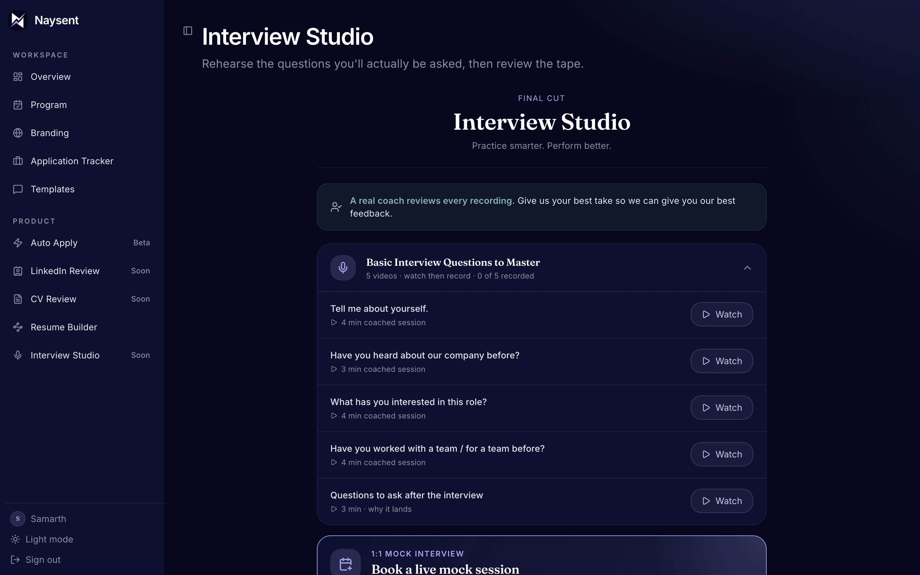Viewport: 920px width, 575px height.
Task: Click 0 of 5 recorded status text
Action: (x=506, y=276)
